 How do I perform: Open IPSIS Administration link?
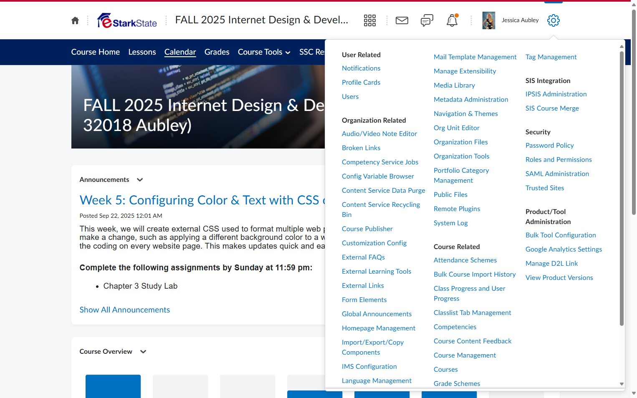(556, 94)
